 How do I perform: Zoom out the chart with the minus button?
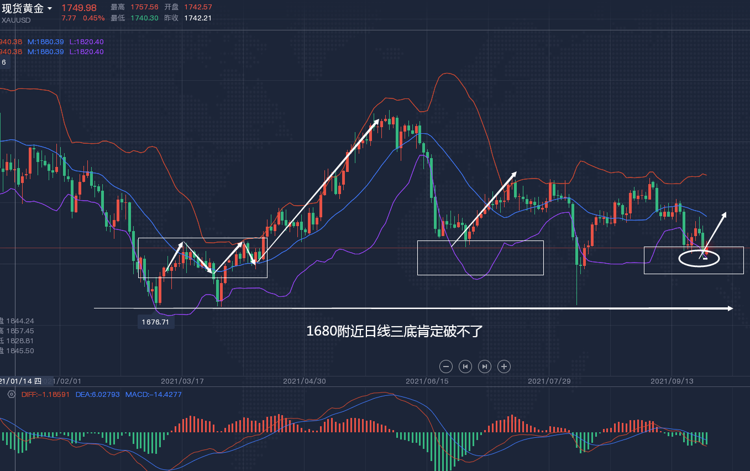coord(446,366)
